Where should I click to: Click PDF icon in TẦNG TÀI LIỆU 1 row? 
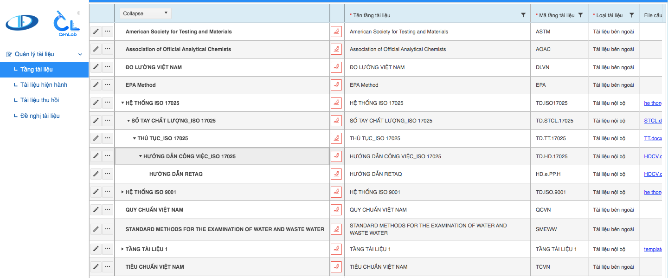pyautogui.click(x=336, y=249)
